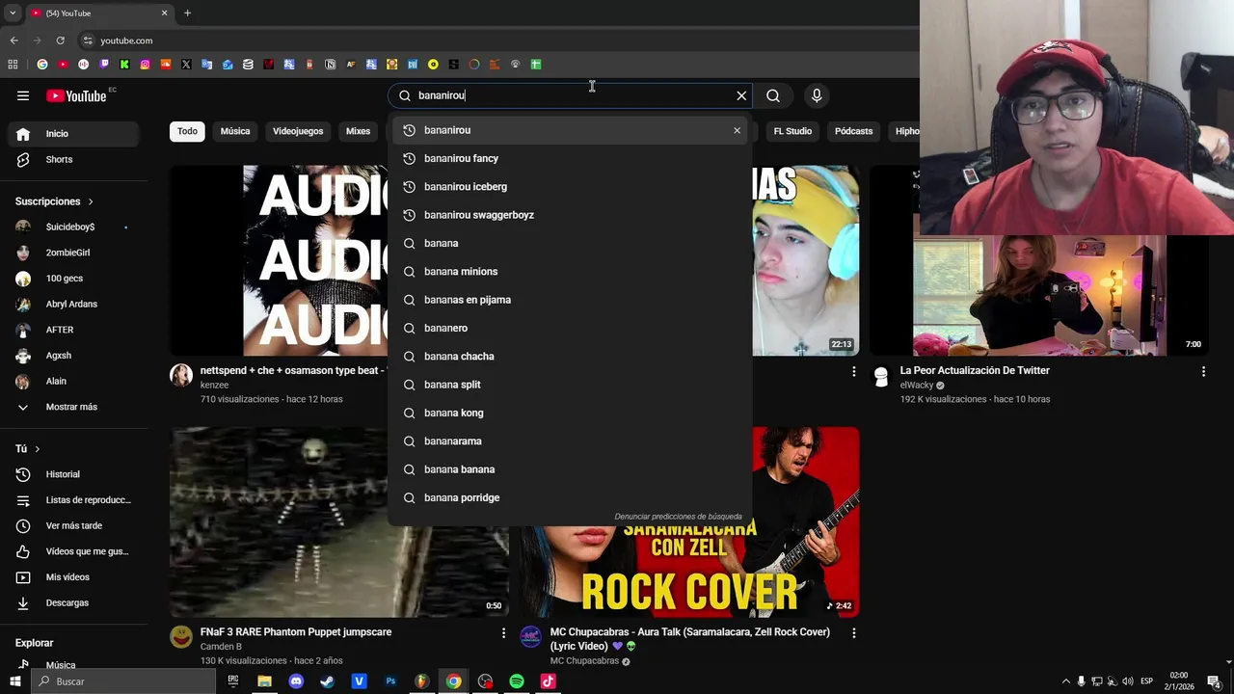Open Photoshop from the taskbar

coord(390,681)
